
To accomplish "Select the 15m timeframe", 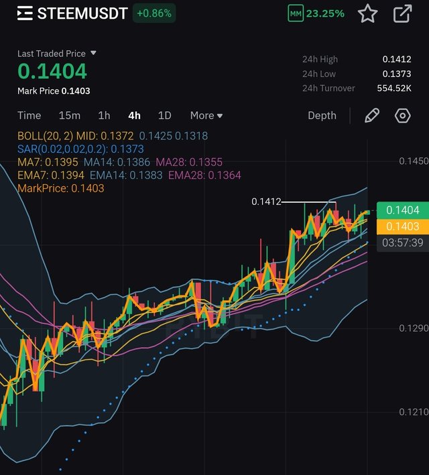I will 70,115.
